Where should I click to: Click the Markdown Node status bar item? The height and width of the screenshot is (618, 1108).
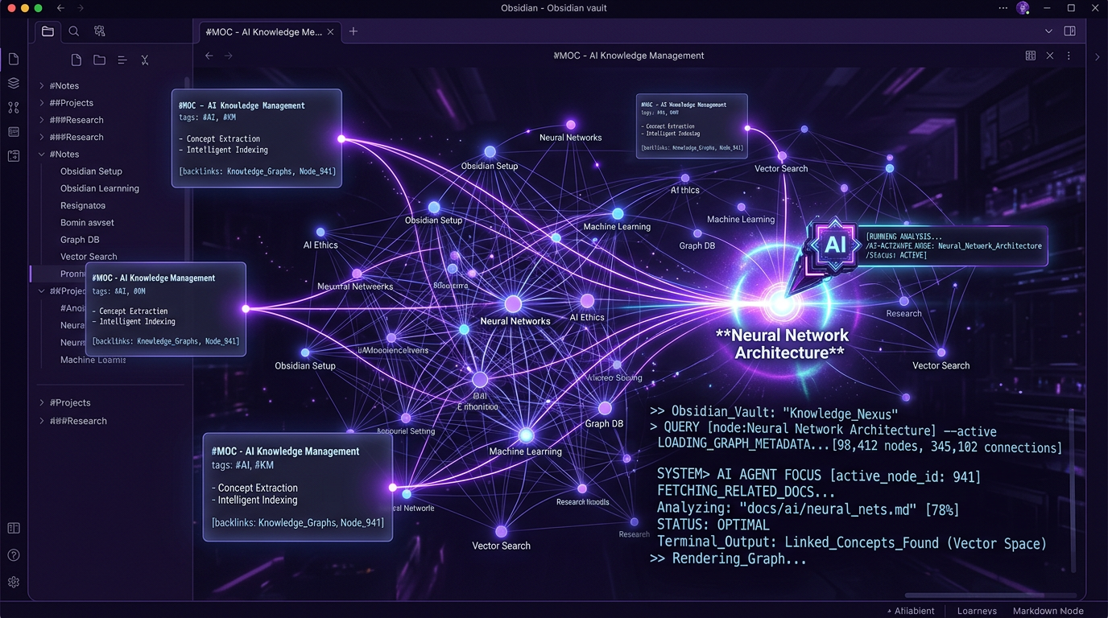pos(1047,611)
